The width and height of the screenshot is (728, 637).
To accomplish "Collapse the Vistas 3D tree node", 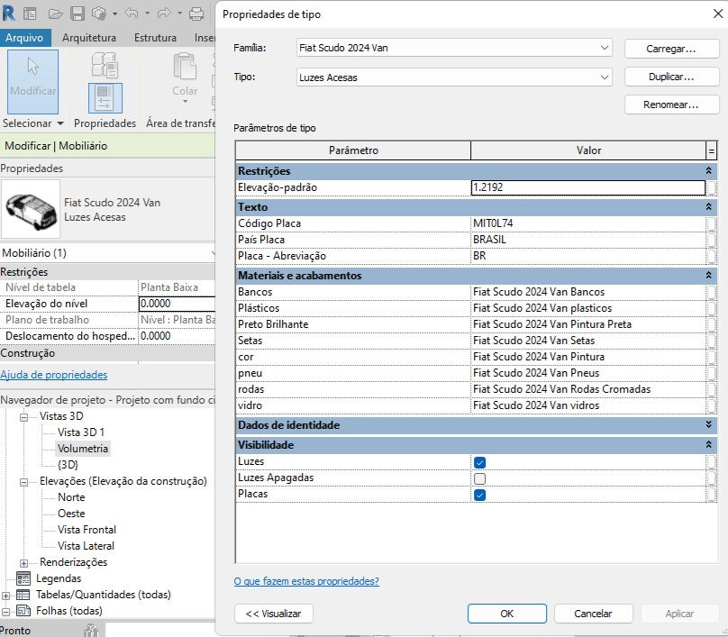I will pos(23,417).
